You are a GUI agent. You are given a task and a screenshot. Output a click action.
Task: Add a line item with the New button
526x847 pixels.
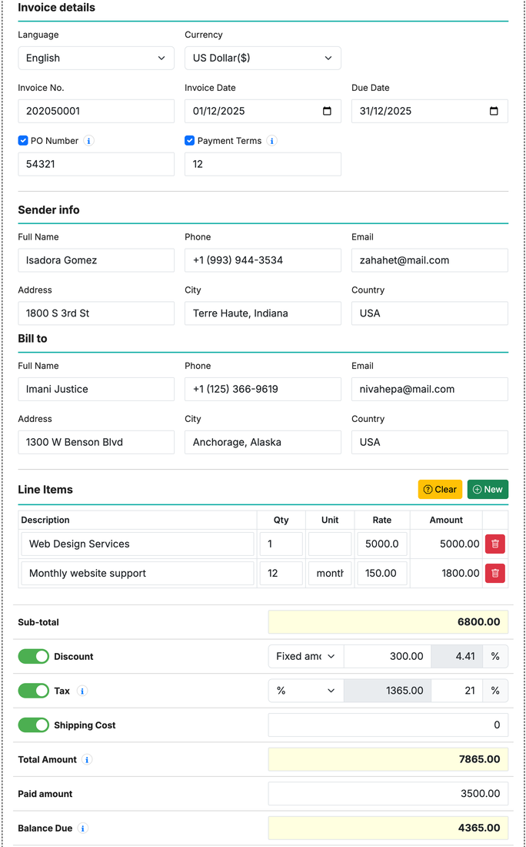pyautogui.click(x=488, y=489)
